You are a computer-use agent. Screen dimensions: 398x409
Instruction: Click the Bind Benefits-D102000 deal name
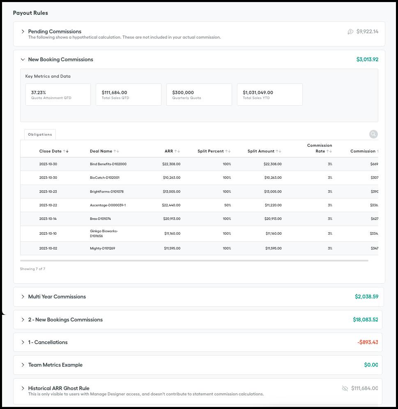click(108, 164)
